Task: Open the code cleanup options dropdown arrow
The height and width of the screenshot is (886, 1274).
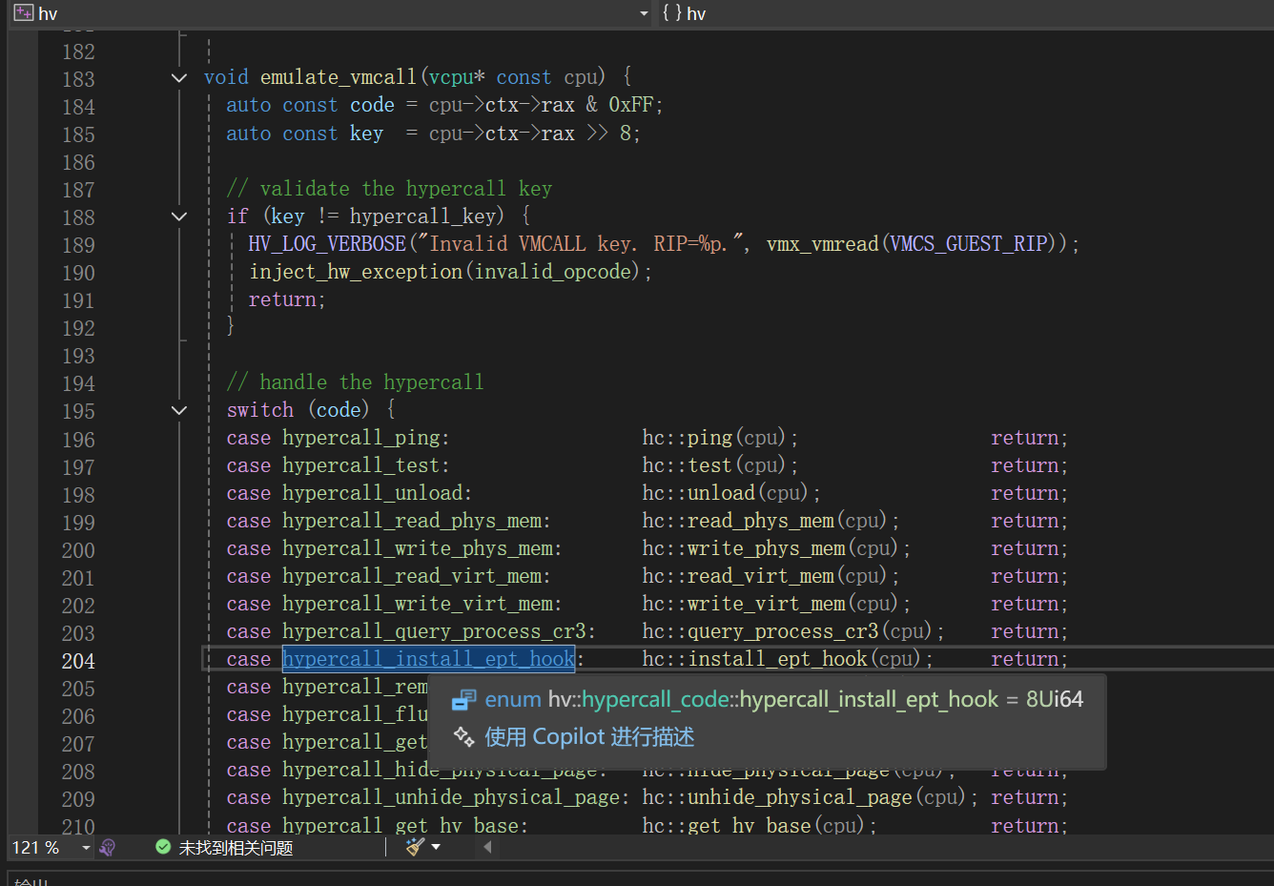Action: point(437,847)
